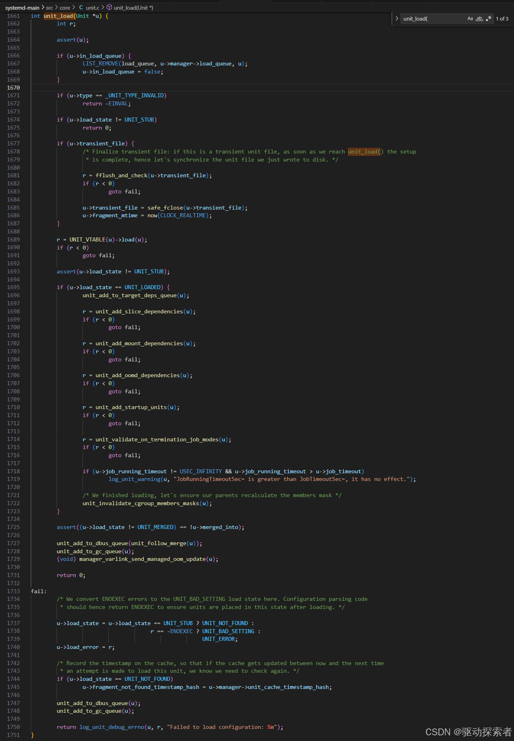Click 'return -EINVAL;' statement
Image resolution: width=514 pixels, height=741 pixels.
[107, 103]
